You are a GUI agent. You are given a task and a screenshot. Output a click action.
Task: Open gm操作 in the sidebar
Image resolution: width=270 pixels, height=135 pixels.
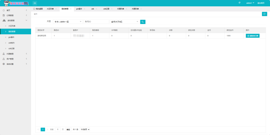pyautogui.click(x=16, y=37)
